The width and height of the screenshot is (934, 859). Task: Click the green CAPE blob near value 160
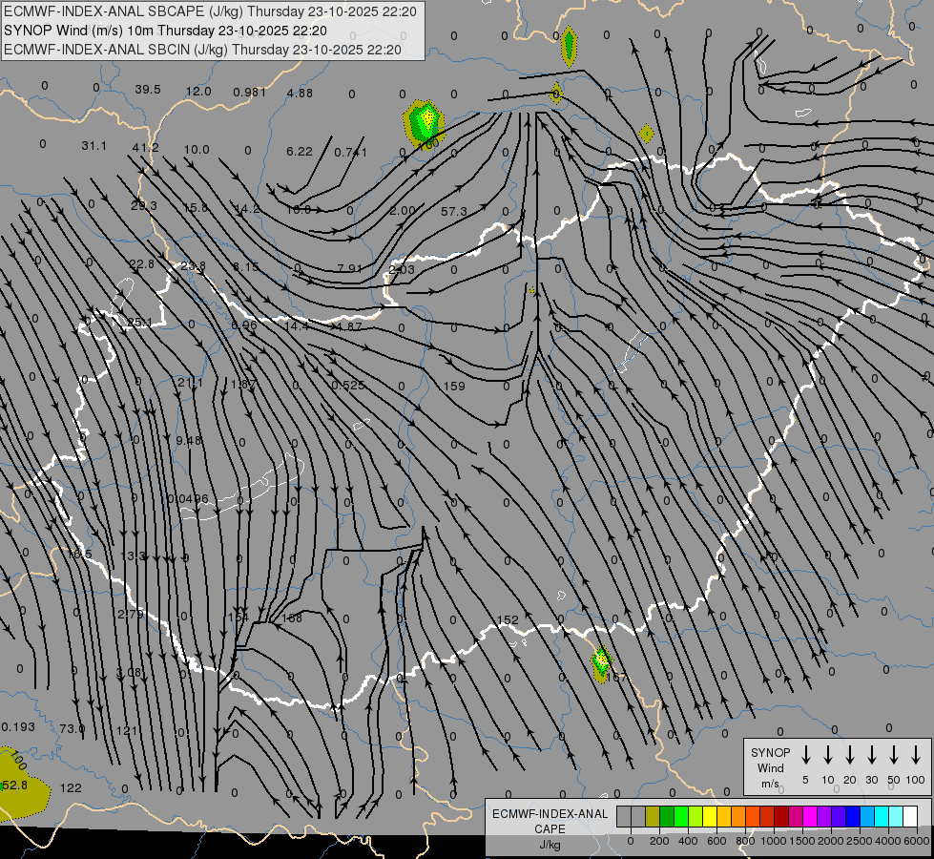[x=425, y=123]
